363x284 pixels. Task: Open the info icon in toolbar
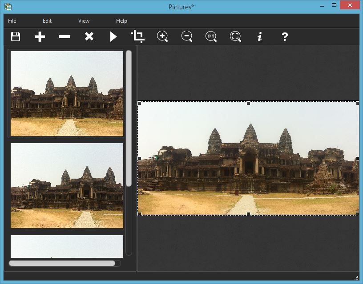click(260, 36)
